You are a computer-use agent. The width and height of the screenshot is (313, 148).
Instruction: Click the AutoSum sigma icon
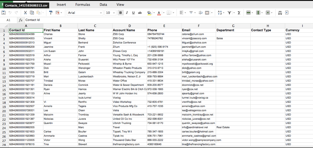pos(239,13)
